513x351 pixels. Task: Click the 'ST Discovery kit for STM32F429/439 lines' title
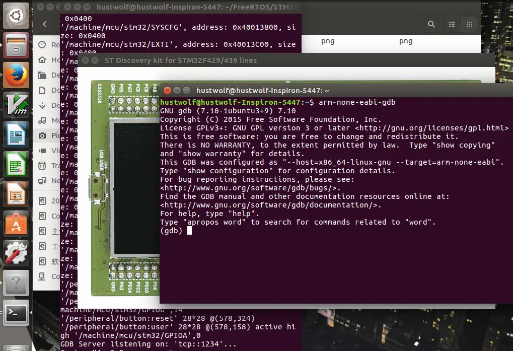tap(181, 60)
